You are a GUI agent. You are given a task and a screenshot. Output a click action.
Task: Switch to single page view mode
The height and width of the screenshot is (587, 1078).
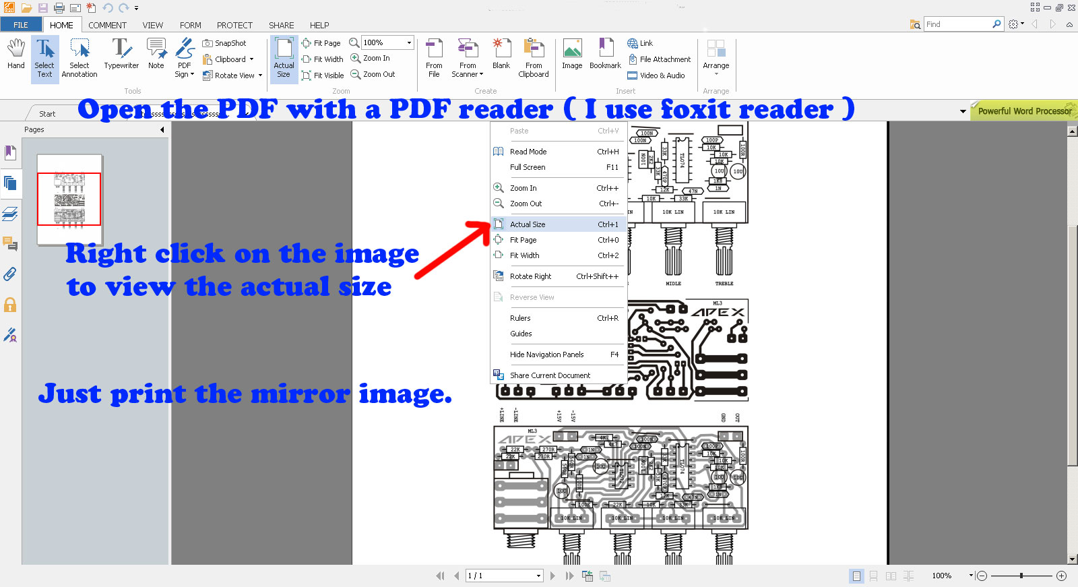[x=856, y=576]
